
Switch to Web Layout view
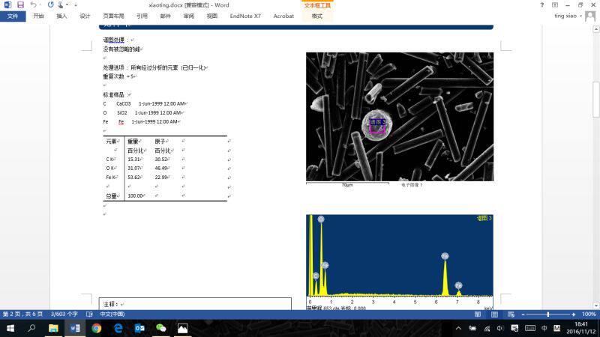click(511, 314)
